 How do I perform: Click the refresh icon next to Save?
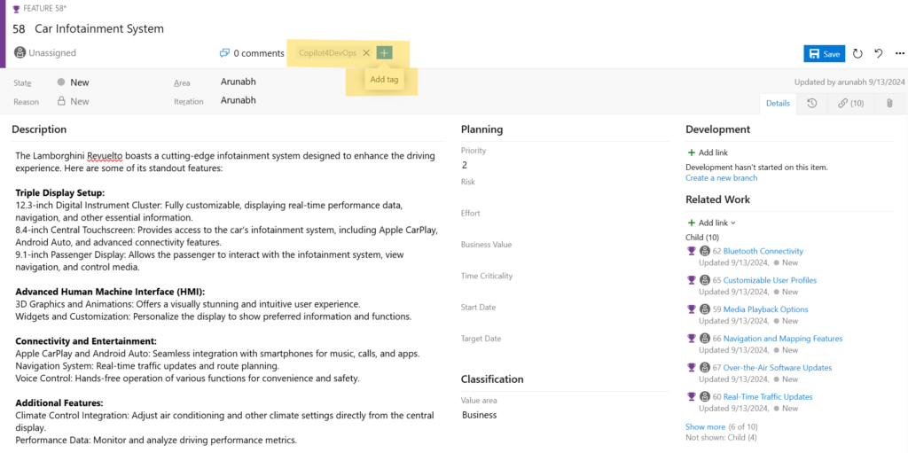pos(858,54)
